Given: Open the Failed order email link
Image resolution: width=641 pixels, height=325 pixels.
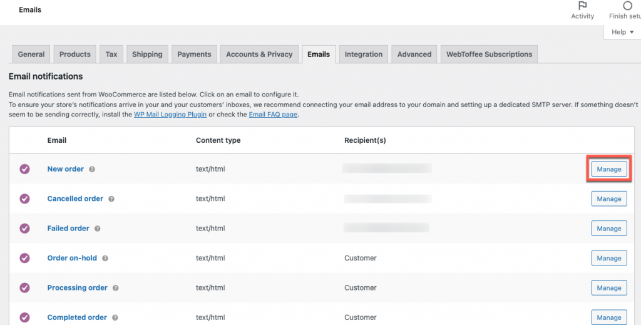Looking at the screenshot, I should 68,228.
